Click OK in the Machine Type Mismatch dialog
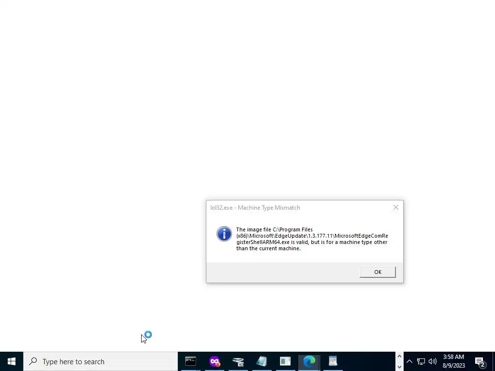The height and width of the screenshot is (371, 495). tap(377, 272)
